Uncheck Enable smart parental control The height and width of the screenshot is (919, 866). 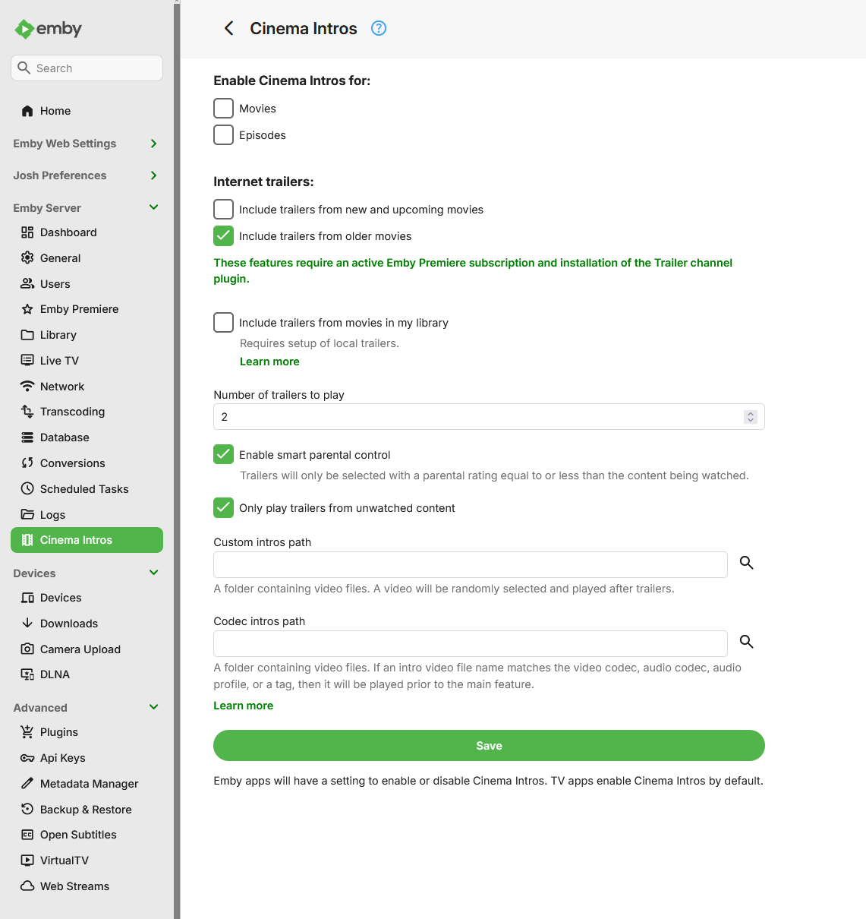coord(223,454)
